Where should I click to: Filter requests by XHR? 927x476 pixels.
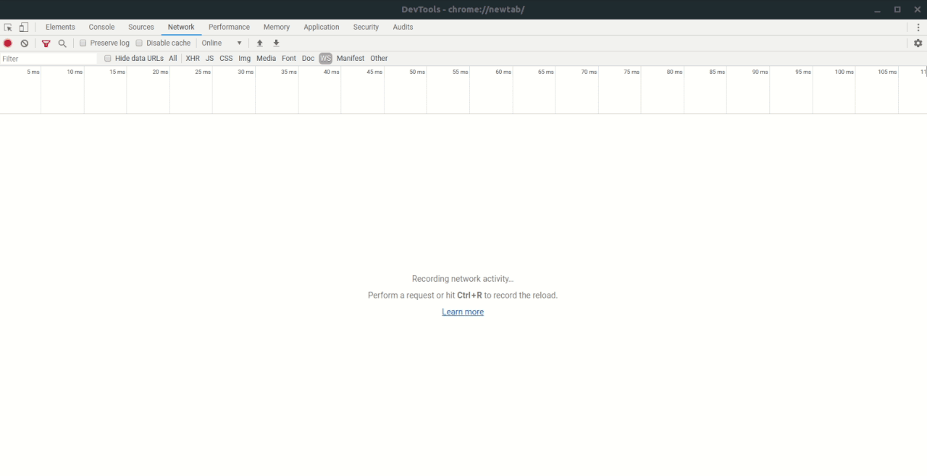point(193,59)
